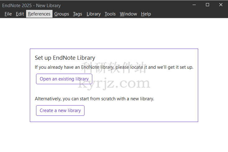Maximize the EndNote window

click(x=207, y=5)
